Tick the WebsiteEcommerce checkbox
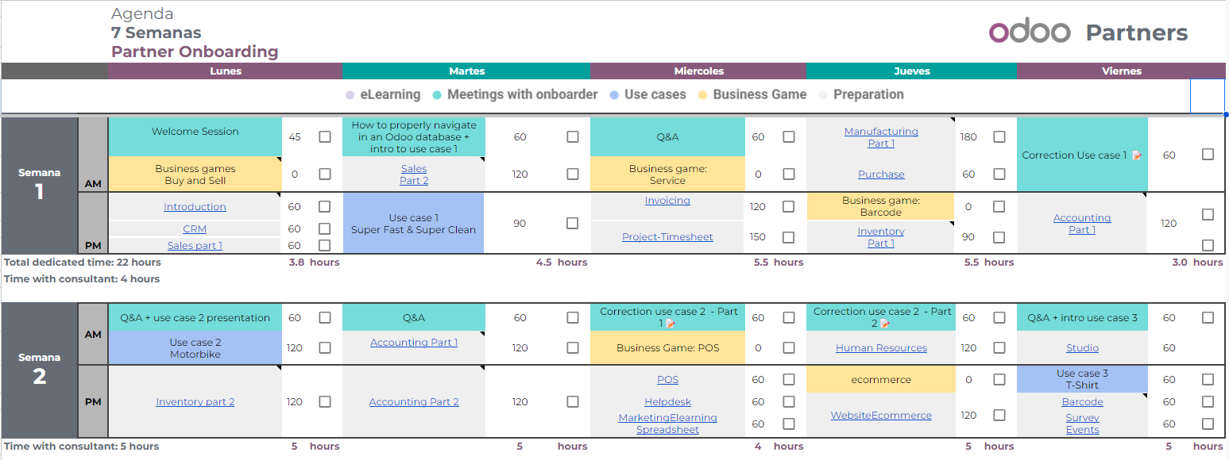The width and height of the screenshot is (1229, 460). point(999,415)
